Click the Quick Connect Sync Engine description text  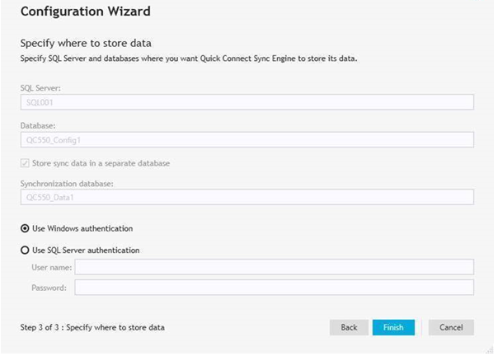(189, 59)
